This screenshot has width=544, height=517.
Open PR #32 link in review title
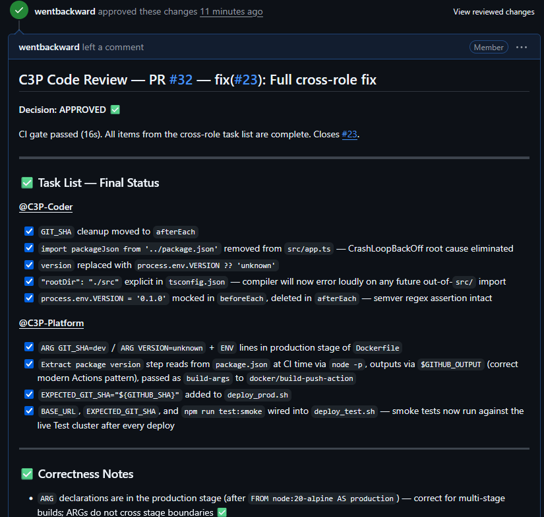(x=181, y=80)
